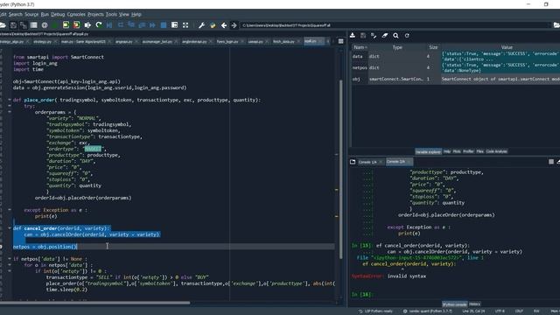Refresh the variable list icon
The width and height of the screenshot is (560, 315).
(407, 35)
